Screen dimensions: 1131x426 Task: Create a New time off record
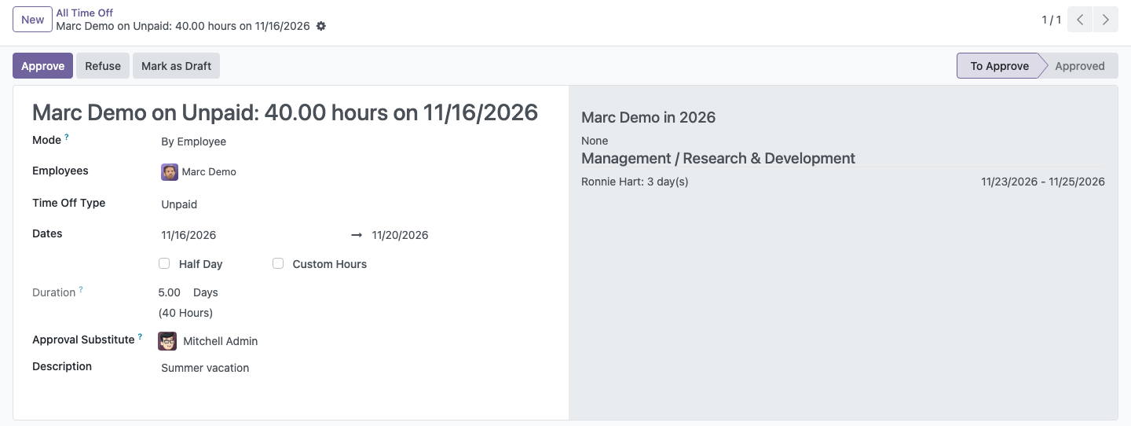(32, 20)
